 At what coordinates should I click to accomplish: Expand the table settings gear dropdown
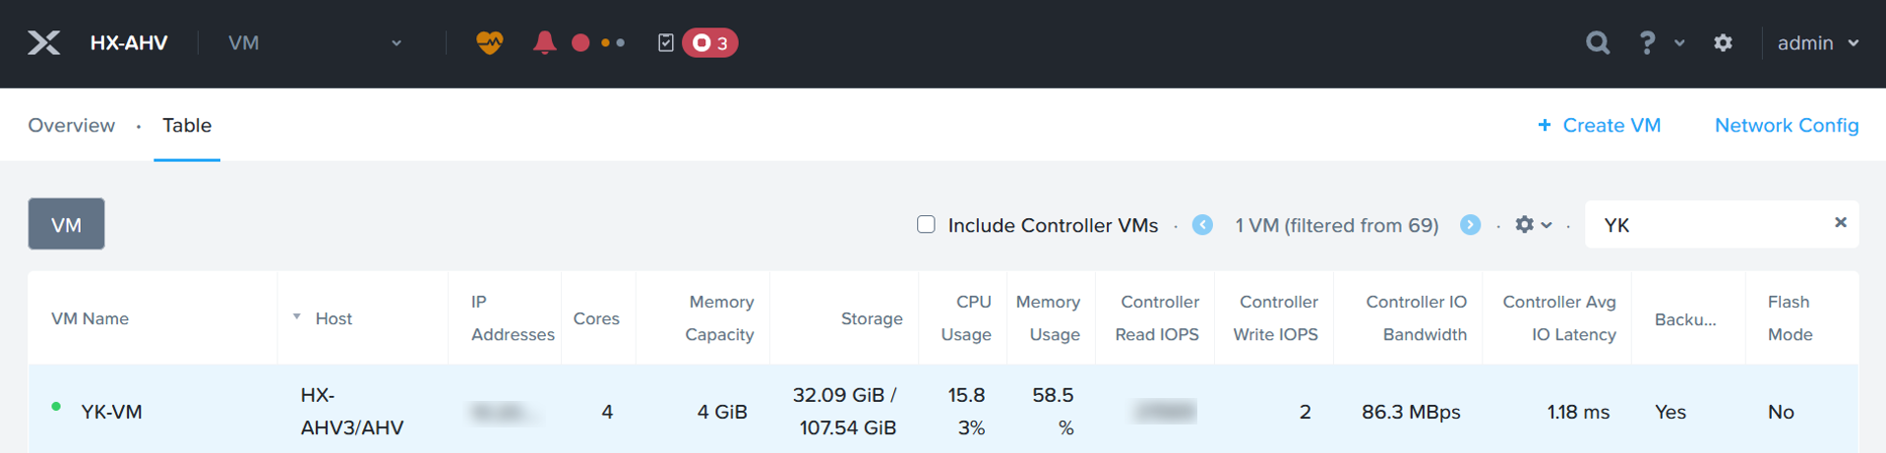[1533, 225]
